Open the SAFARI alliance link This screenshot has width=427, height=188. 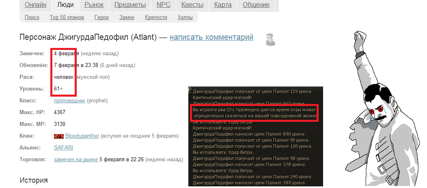63,148
